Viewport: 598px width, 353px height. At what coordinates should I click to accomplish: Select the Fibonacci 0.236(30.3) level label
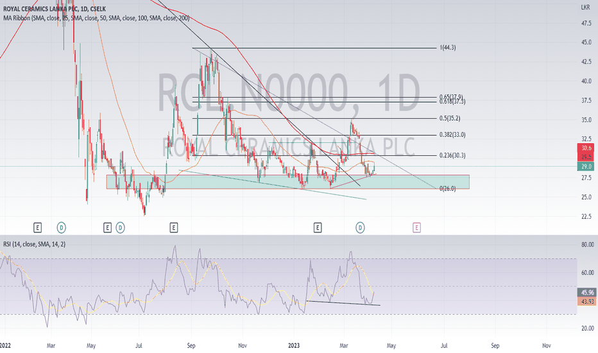(x=452, y=155)
